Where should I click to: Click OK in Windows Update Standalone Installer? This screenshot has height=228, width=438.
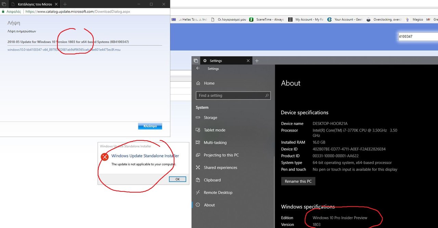point(178,179)
